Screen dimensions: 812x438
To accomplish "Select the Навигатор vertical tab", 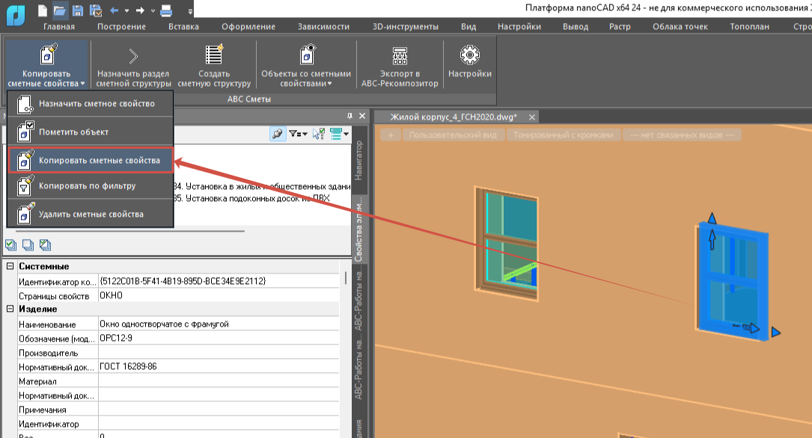I will pos(358,160).
